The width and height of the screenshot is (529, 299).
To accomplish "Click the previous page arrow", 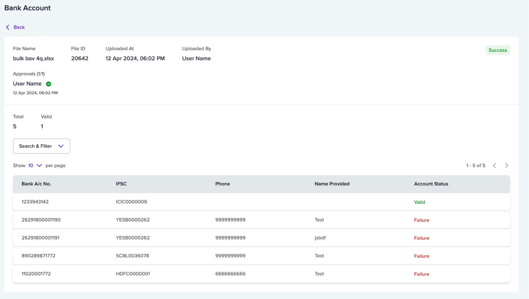I will tap(494, 166).
